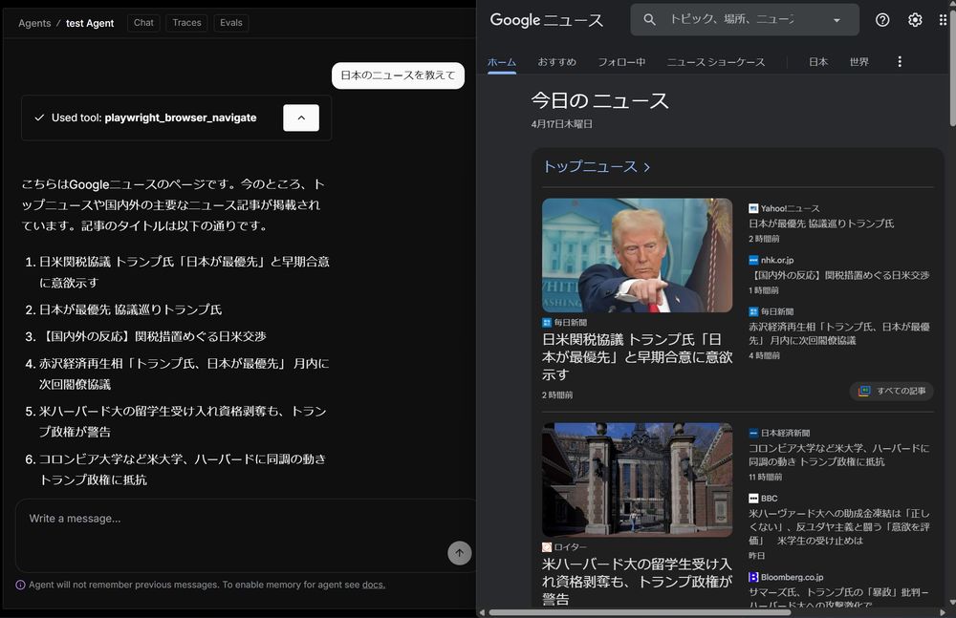Screen dimensions: 956x618
Task: Open headline 日米関税協議 トランプ氏
Action: tap(637, 356)
